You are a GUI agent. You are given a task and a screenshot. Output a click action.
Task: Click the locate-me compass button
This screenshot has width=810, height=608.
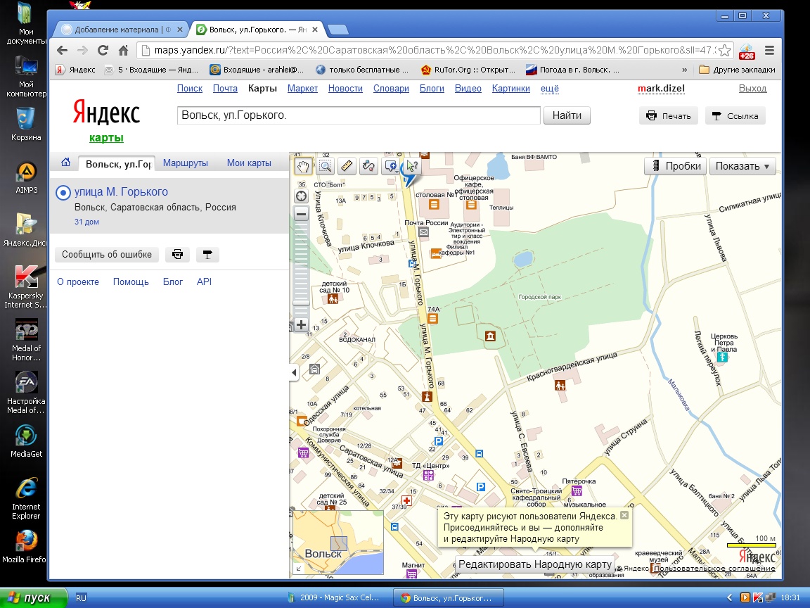click(301, 196)
